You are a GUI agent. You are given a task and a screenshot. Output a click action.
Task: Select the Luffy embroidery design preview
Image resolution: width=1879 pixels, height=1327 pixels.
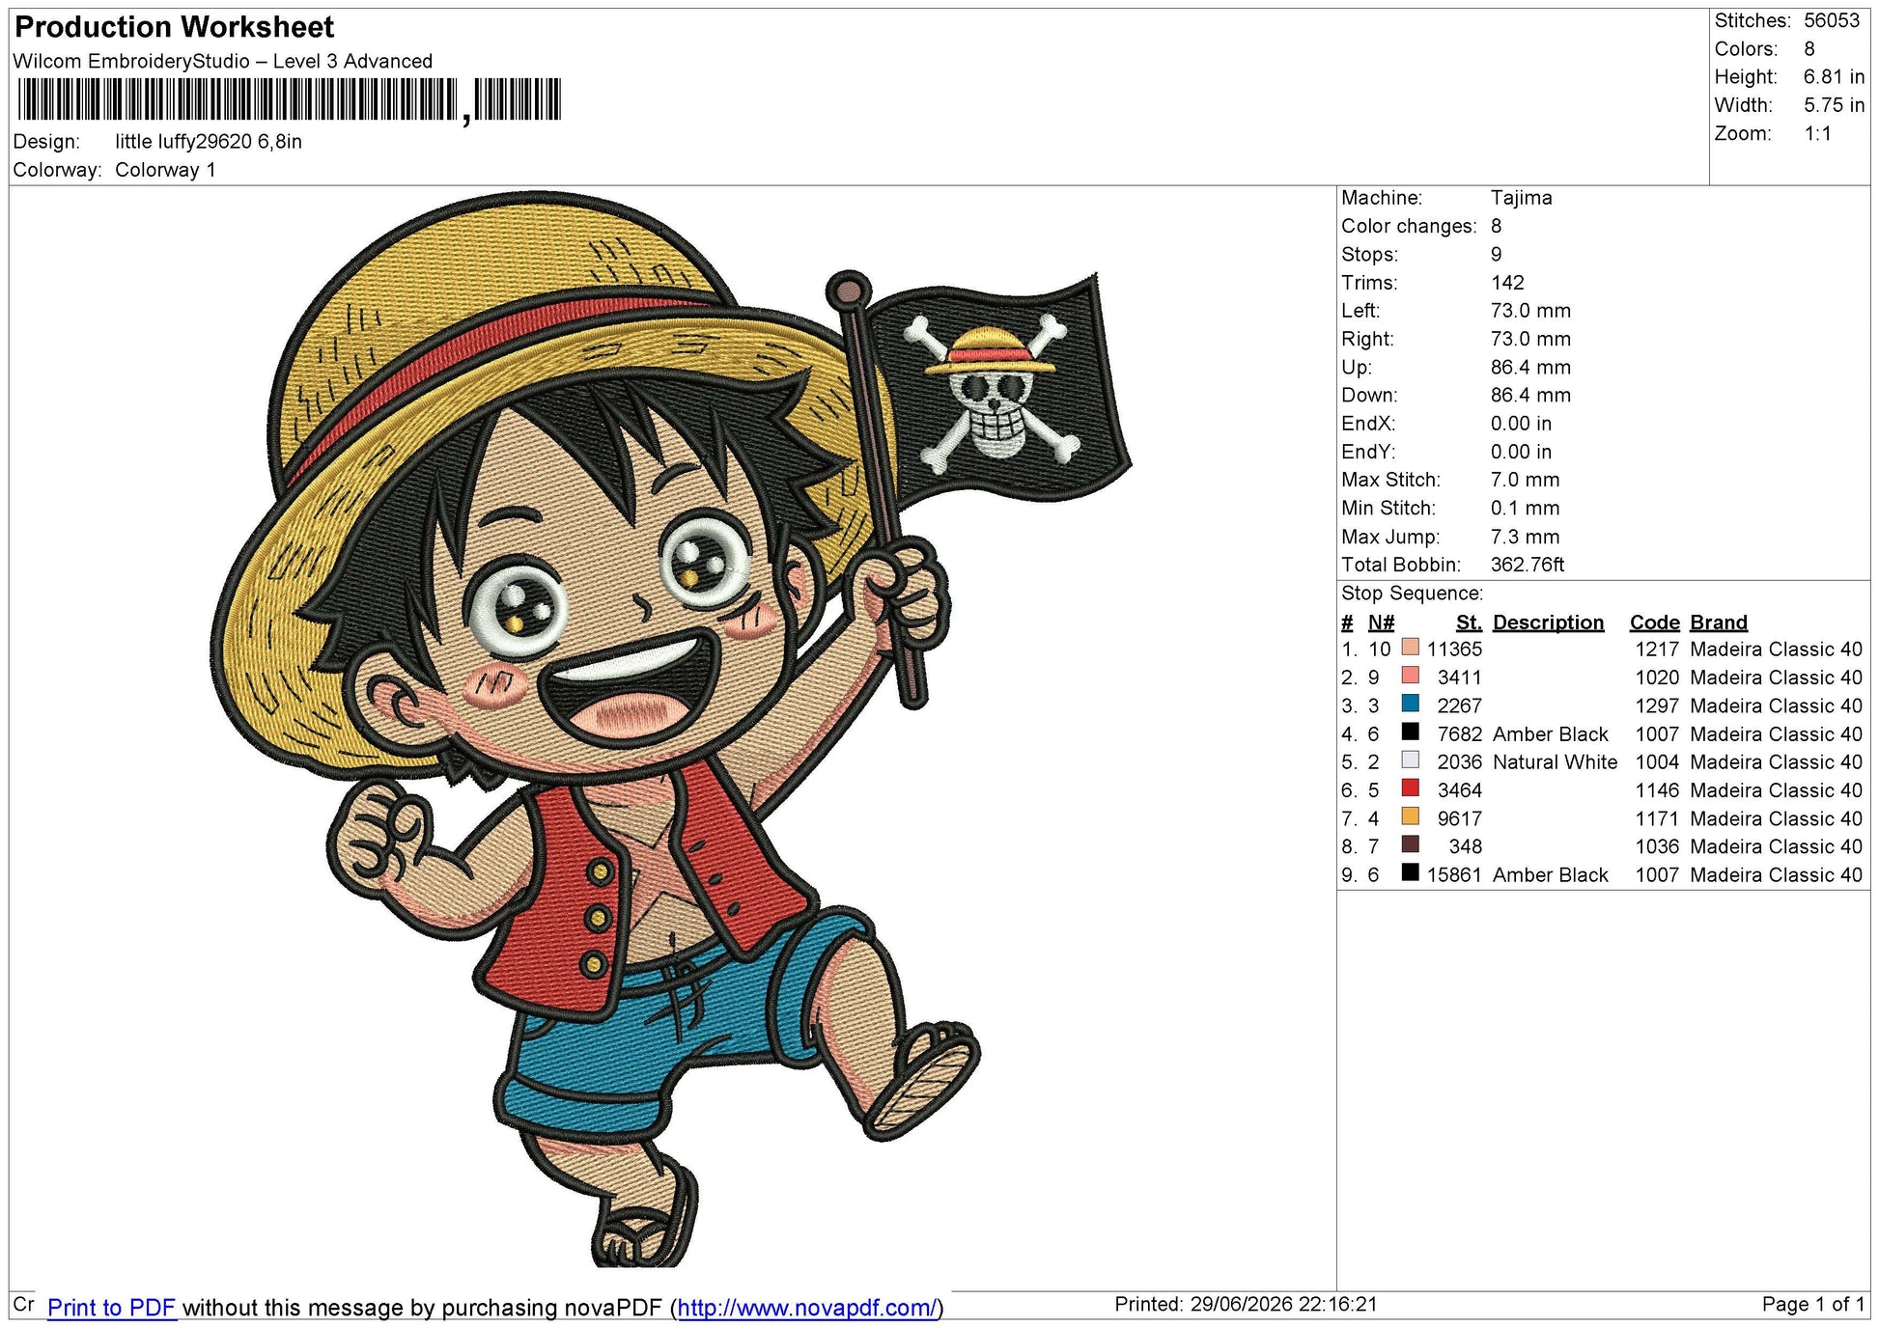[x=670, y=729]
